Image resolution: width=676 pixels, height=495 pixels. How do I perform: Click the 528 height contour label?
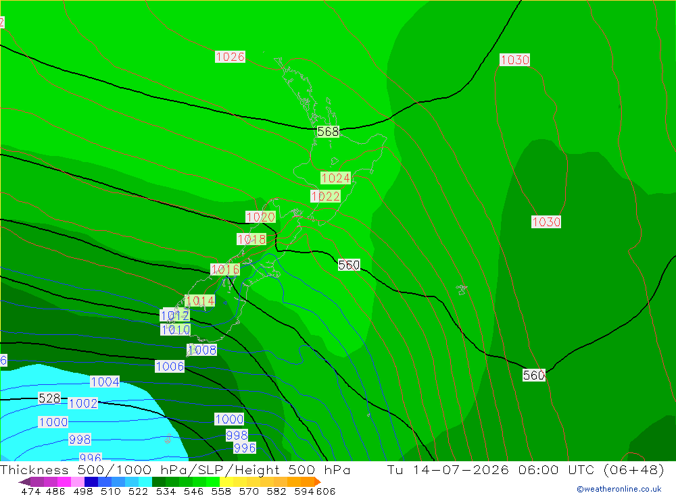pos(49,398)
